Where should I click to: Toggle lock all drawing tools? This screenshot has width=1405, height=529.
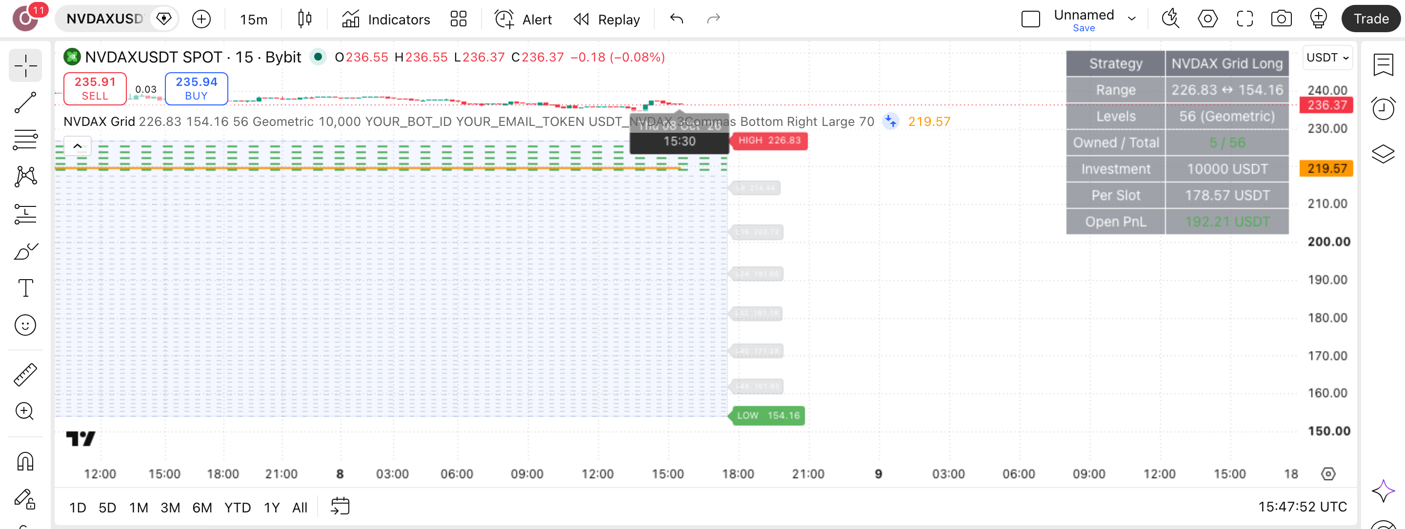[25, 499]
